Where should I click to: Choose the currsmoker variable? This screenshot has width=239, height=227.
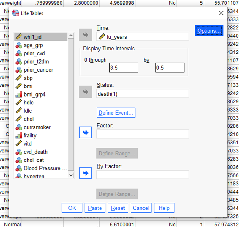pos(37,127)
